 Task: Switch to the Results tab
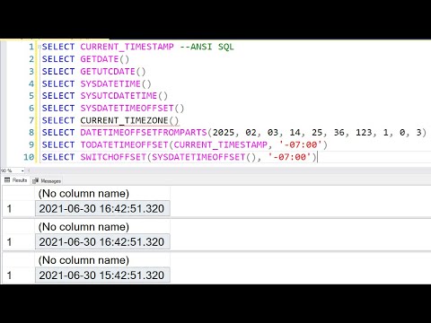[16, 180]
